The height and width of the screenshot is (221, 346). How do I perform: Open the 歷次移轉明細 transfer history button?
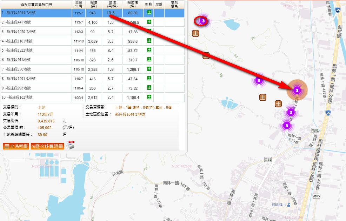click(x=47, y=146)
